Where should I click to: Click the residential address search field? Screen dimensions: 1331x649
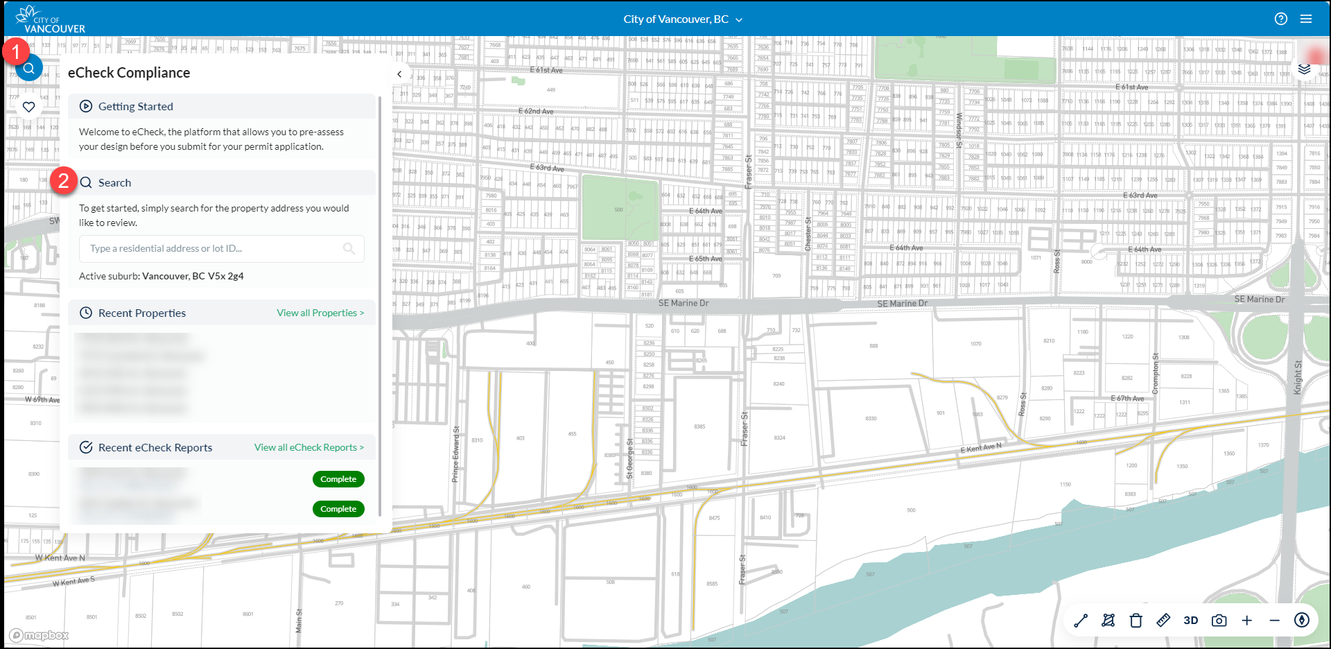[222, 248]
